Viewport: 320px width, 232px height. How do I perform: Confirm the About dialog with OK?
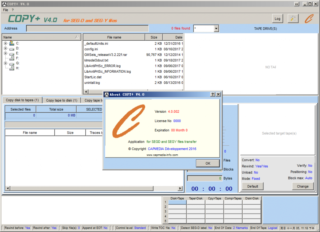click(208, 163)
